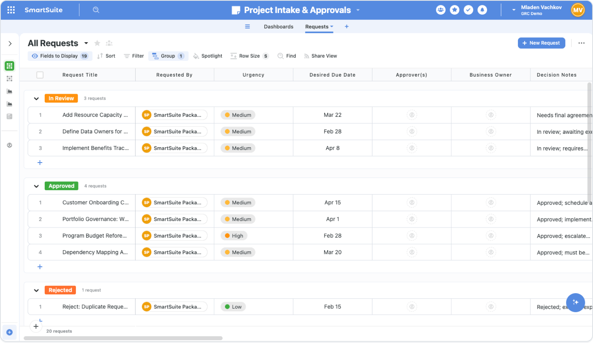Open Filter options

pyautogui.click(x=134, y=56)
